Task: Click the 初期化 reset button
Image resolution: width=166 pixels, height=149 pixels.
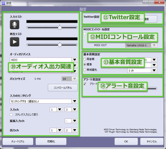Action: [51, 141]
